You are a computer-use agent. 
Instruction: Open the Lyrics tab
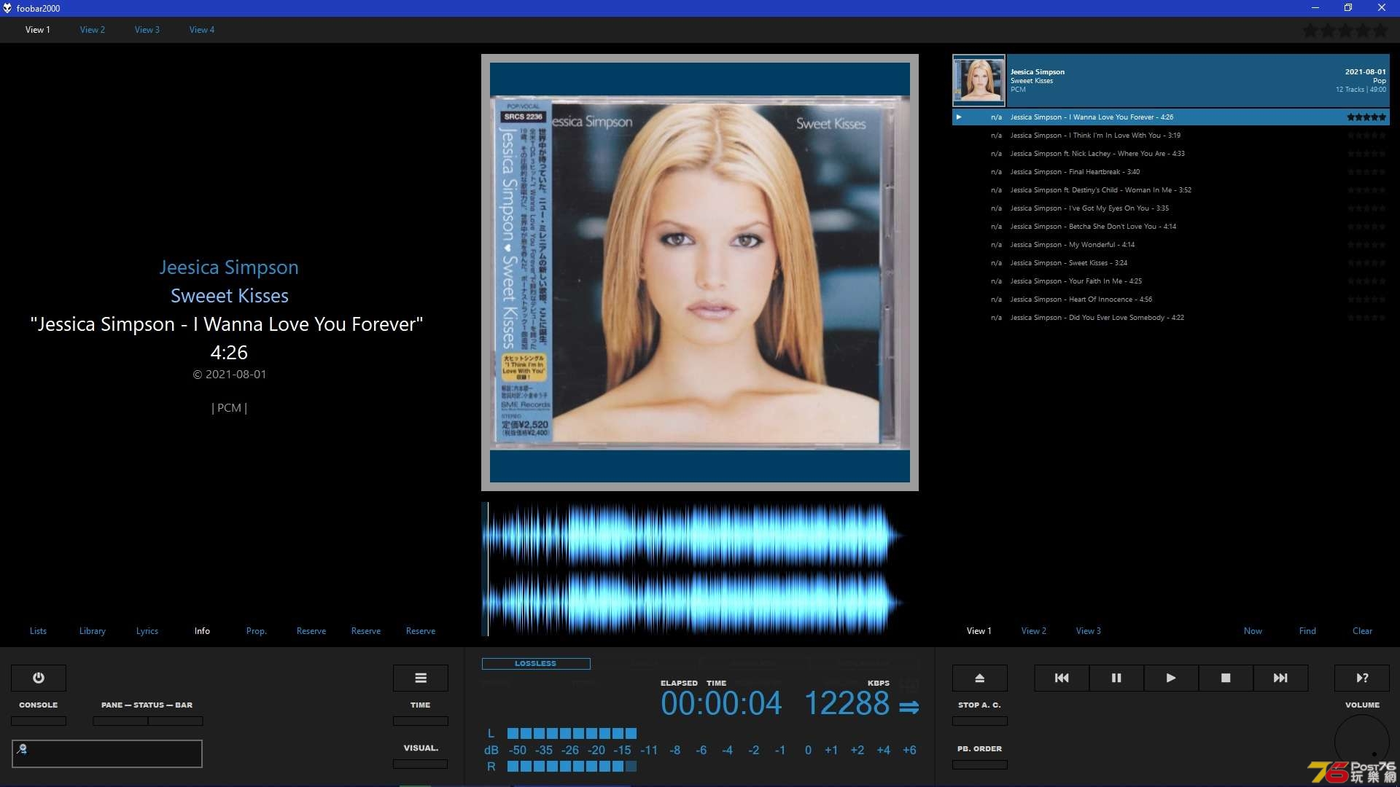click(147, 631)
